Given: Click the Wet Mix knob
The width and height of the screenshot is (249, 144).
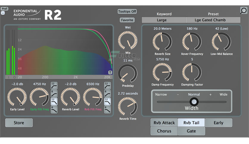Looking at the screenshot, I should point(127,40).
